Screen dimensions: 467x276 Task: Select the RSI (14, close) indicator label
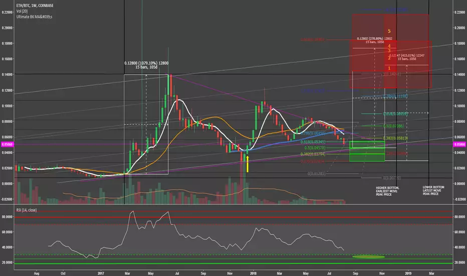27,210
